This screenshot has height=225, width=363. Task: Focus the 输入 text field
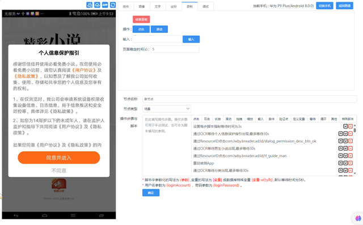[157, 39]
